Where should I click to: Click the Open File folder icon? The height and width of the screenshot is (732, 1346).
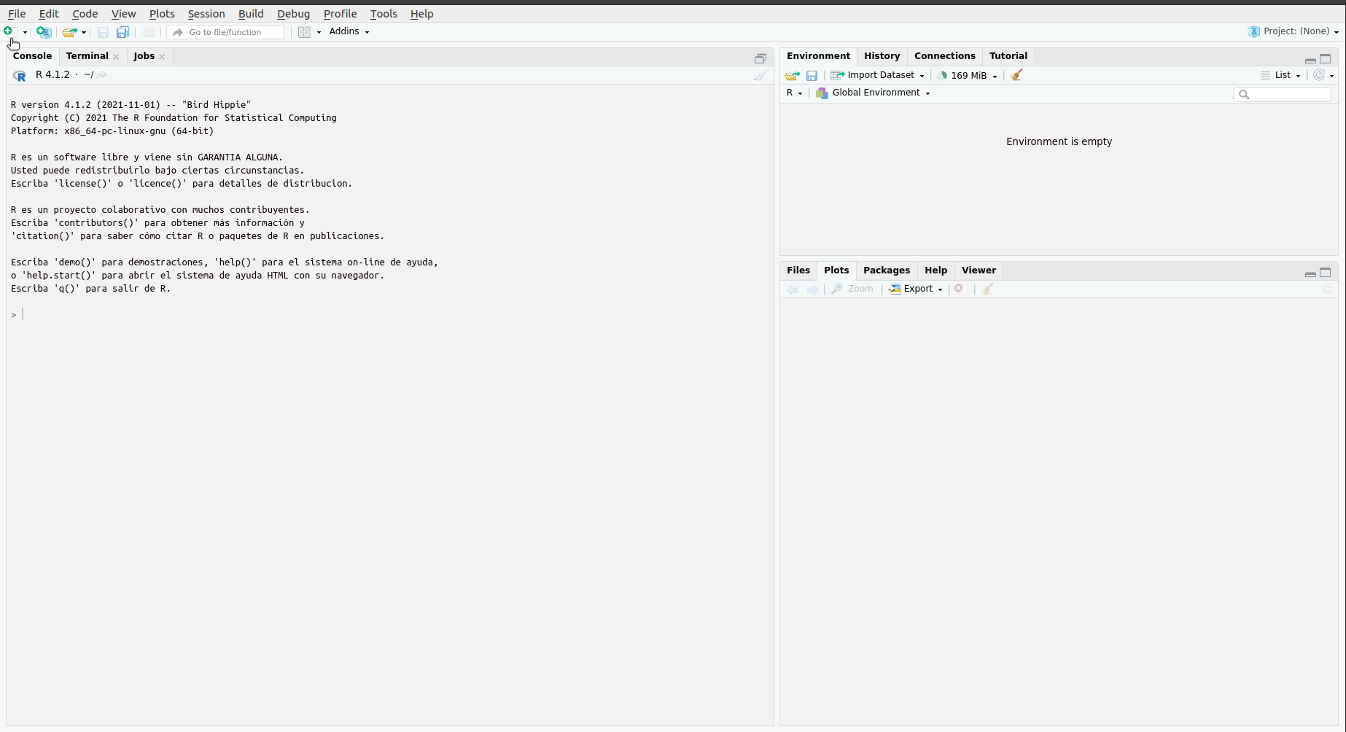69,32
